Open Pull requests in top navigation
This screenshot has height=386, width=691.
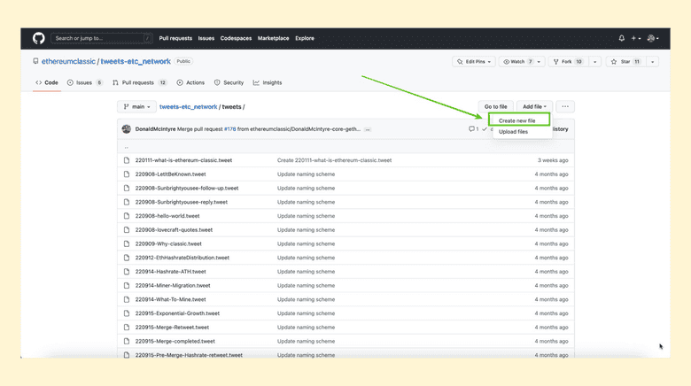click(175, 38)
